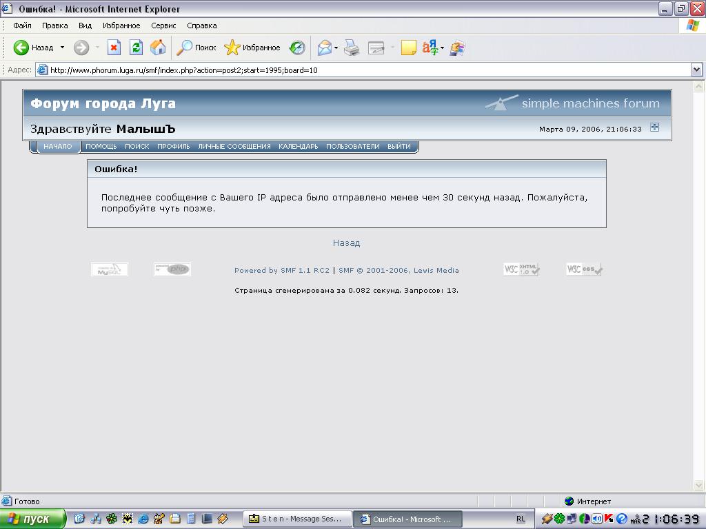706x529 pixels.
Task: Open the Mail button dropdown arrow
Action: coord(336,48)
